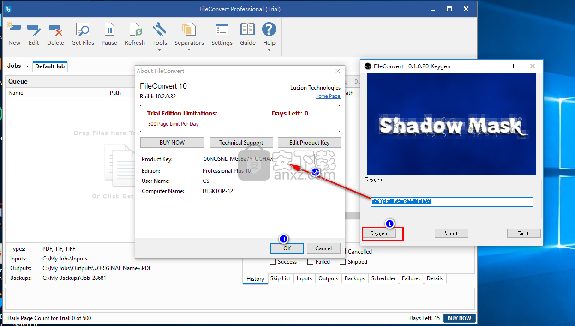The image size is (575, 326).
Task: Click the Exit button in Keygen window
Action: 524,233
